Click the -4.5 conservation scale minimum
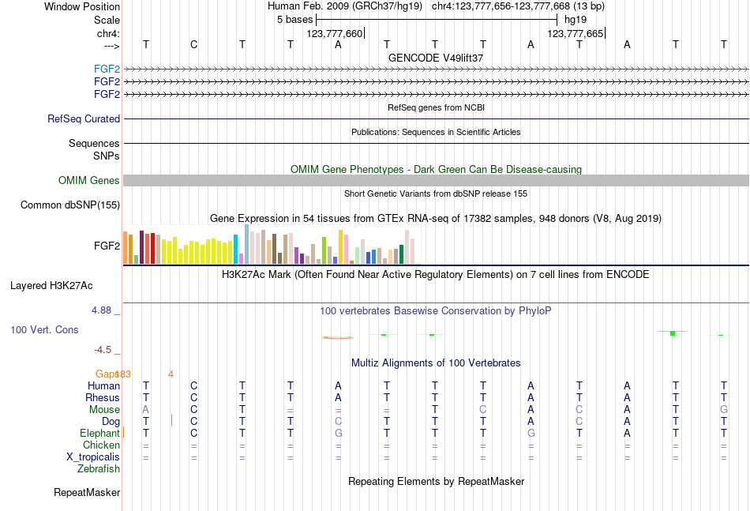750x511 pixels. point(103,350)
